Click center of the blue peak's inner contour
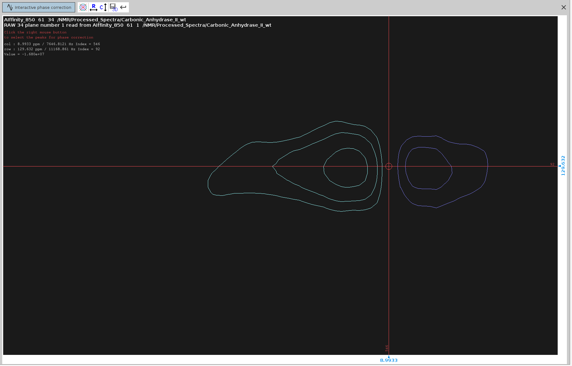 (428, 168)
